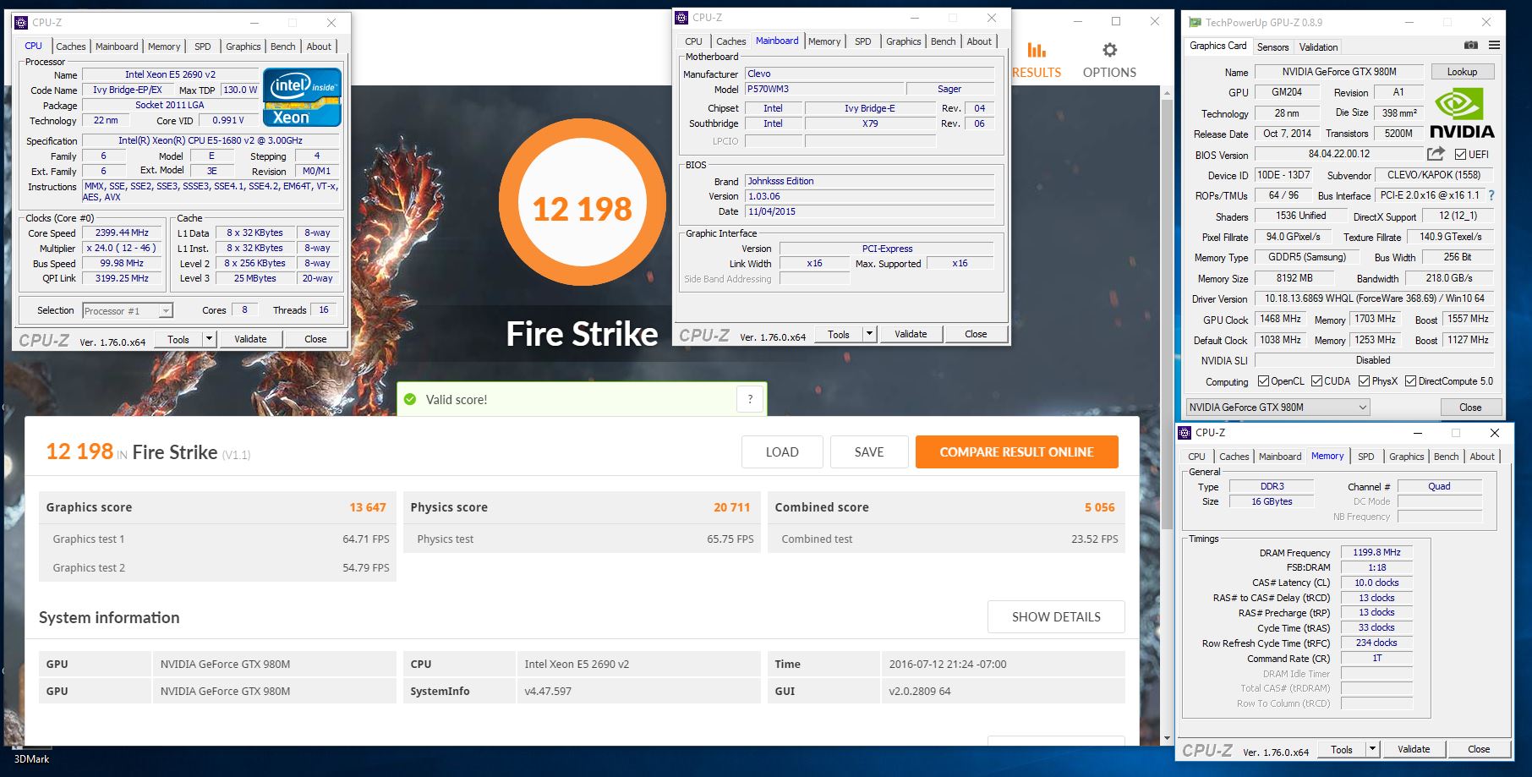The height and width of the screenshot is (777, 1532).
Task: Click the CPU-Z Mainboard window title icon
Action: tap(682, 17)
